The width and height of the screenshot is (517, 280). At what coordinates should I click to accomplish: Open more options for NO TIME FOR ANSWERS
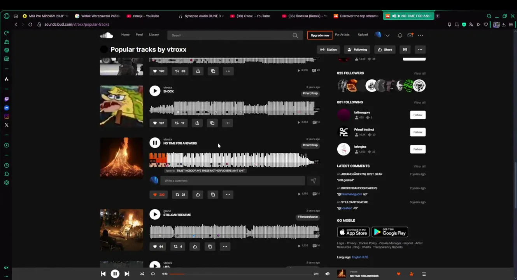[228, 194]
